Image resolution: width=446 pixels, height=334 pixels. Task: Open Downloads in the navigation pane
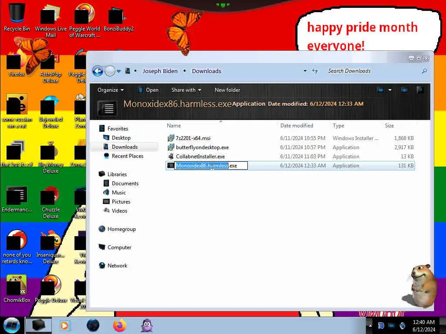tap(121, 147)
